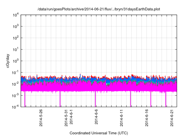Click the magenta spike just after 2014-6-16
195x136 pixels.
tap(151, 100)
